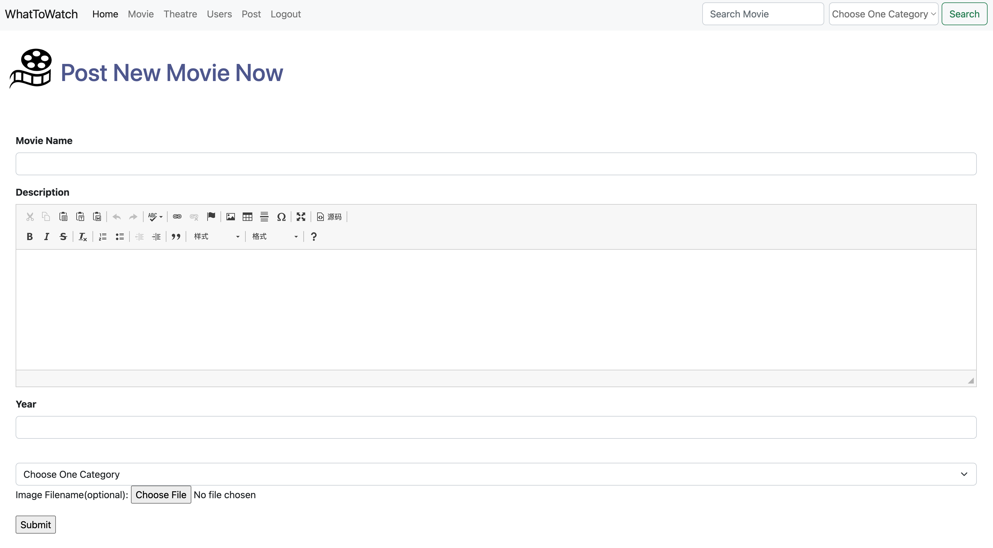
Task: Open the Movie nav item
Action: pyautogui.click(x=141, y=14)
